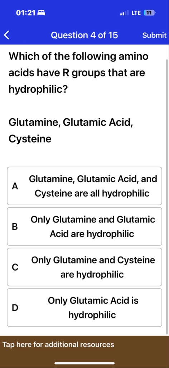Tap the Question 4 of 15 title
The width and height of the screenshot is (169, 368).
coord(84,35)
